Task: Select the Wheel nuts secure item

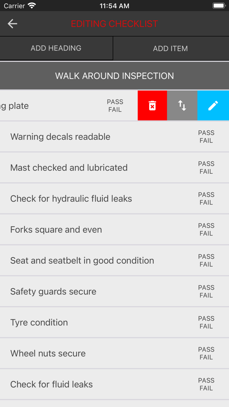Action: 48,353
